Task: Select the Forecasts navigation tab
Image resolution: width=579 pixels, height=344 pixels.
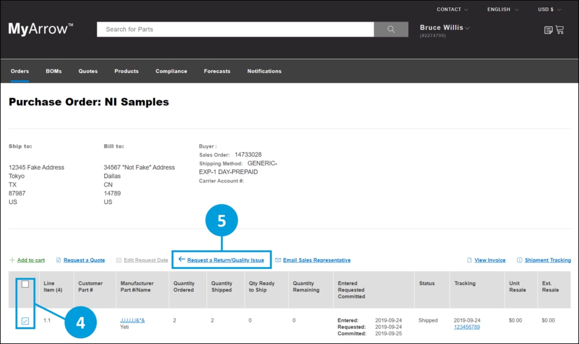Action: coord(217,71)
